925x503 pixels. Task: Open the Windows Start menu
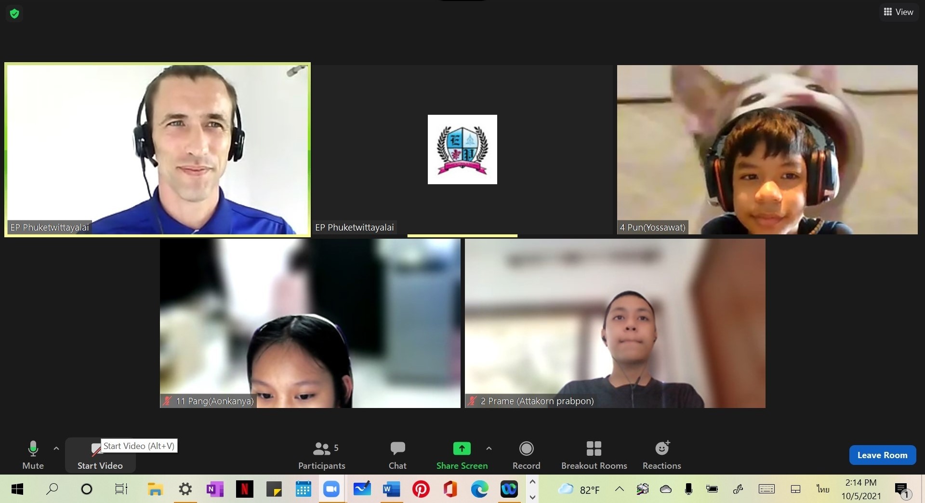point(17,489)
